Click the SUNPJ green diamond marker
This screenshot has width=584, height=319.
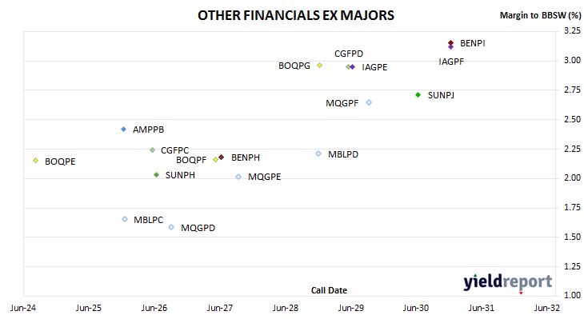[x=418, y=95]
